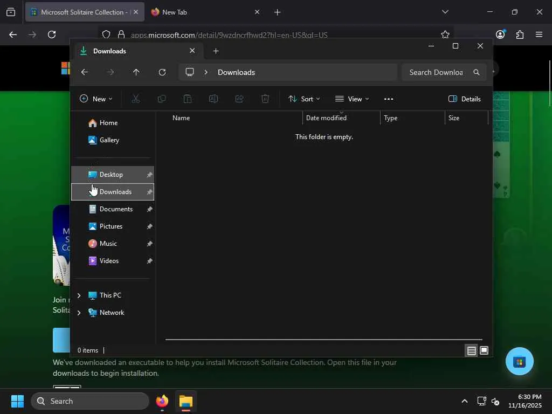Open the See more three-dots menu
Viewport: 552px width, 414px height.
tap(389, 99)
